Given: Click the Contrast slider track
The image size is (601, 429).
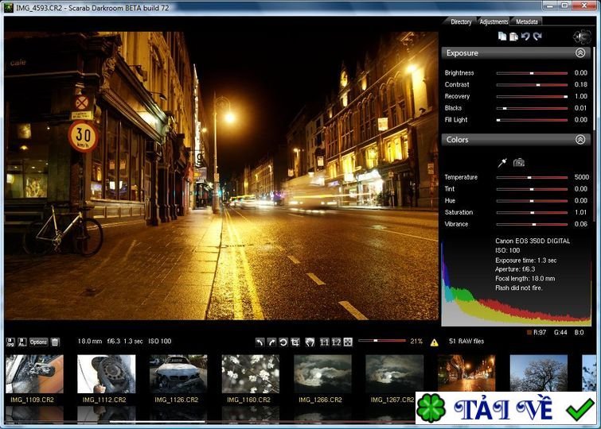Looking at the screenshot, I should coord(531,84).
